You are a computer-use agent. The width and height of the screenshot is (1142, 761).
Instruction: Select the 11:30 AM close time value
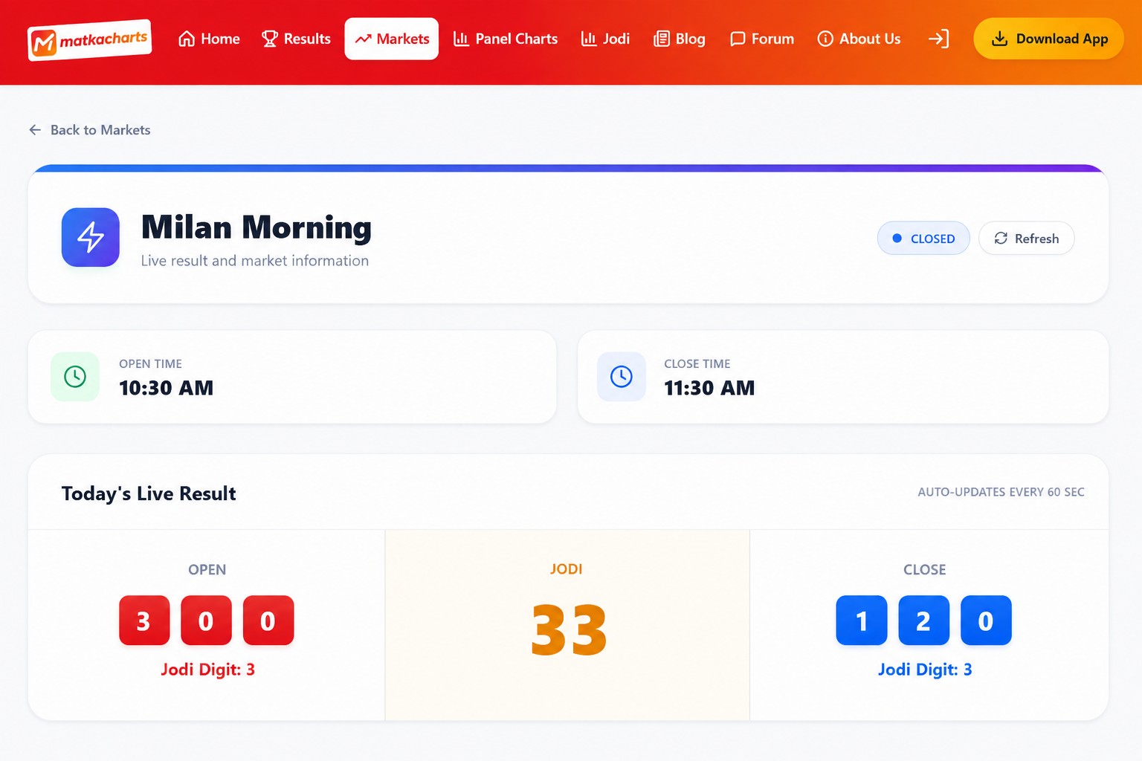[x=709, y=388]
